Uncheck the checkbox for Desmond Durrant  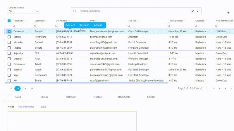tap(9, 31)
